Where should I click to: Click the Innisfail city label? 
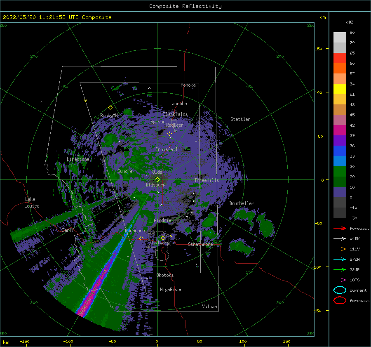(x=167, y=149)
